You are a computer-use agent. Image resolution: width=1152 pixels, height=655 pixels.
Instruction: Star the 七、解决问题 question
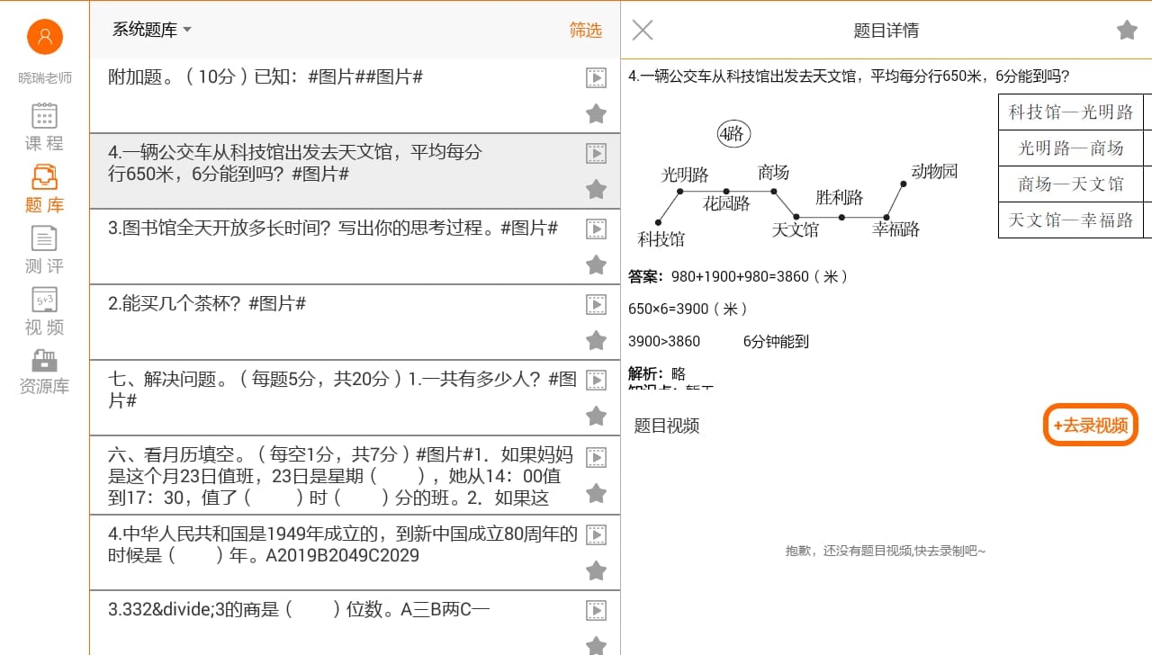click(x=596, y=416)
